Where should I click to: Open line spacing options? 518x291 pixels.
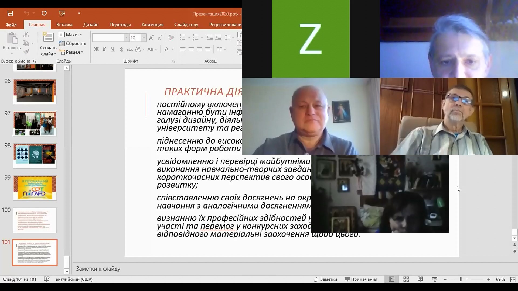coord(229,37)
